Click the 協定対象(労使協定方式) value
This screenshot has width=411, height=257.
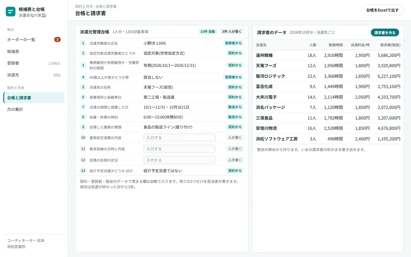pyautogui.click(x=164, y=53)
